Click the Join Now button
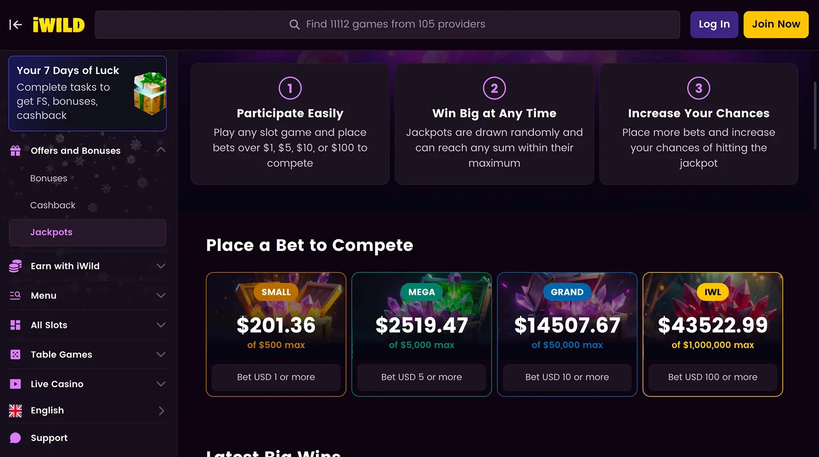Screen dimensions: 819x457 click(776, 24)
